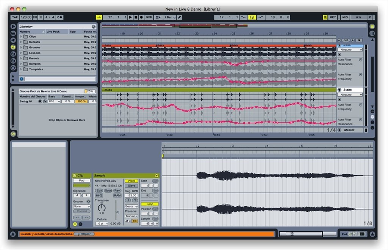Jump to previous locator arrow
The image size is (388, 250).
tap(339, 40)
